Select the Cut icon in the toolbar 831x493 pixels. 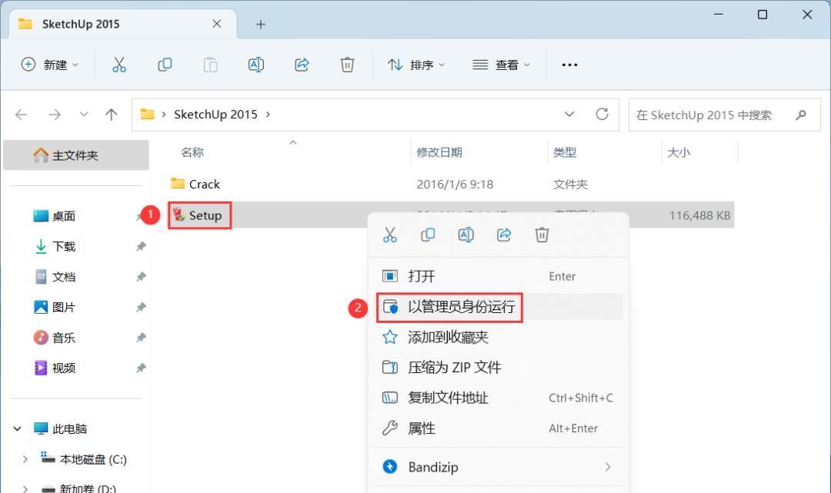click(118, 65)
